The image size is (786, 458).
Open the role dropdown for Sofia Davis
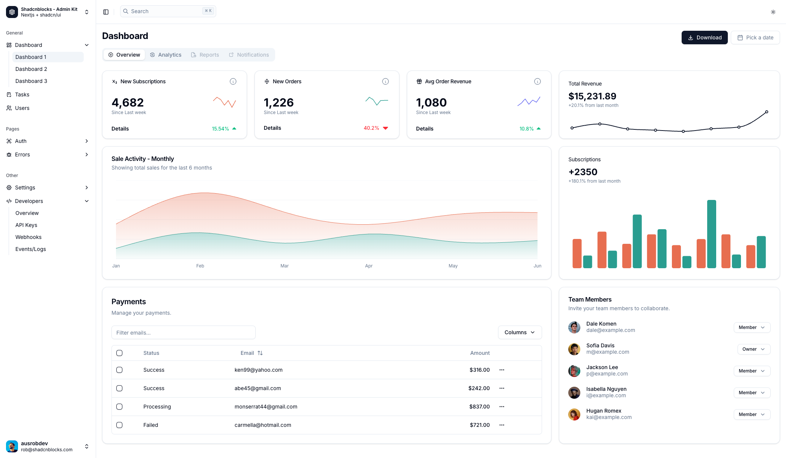[753, 349]
